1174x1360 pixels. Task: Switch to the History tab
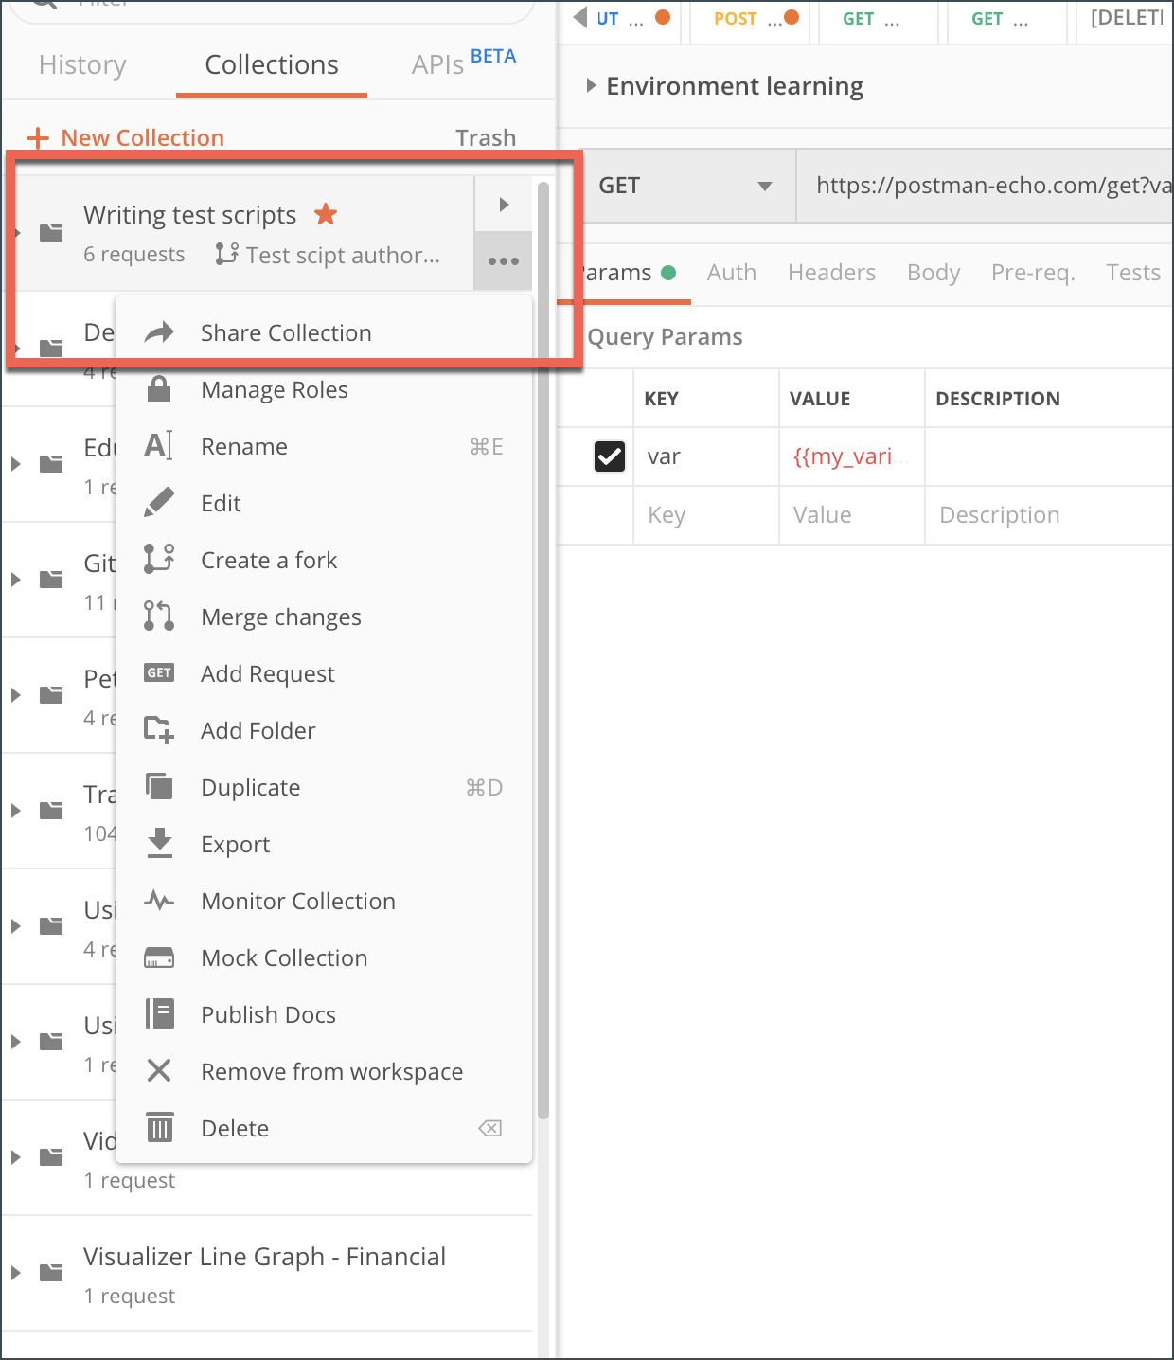[82, 64]
